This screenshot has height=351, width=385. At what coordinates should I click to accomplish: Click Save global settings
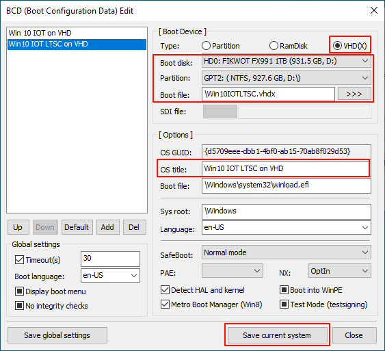[57, 335]
